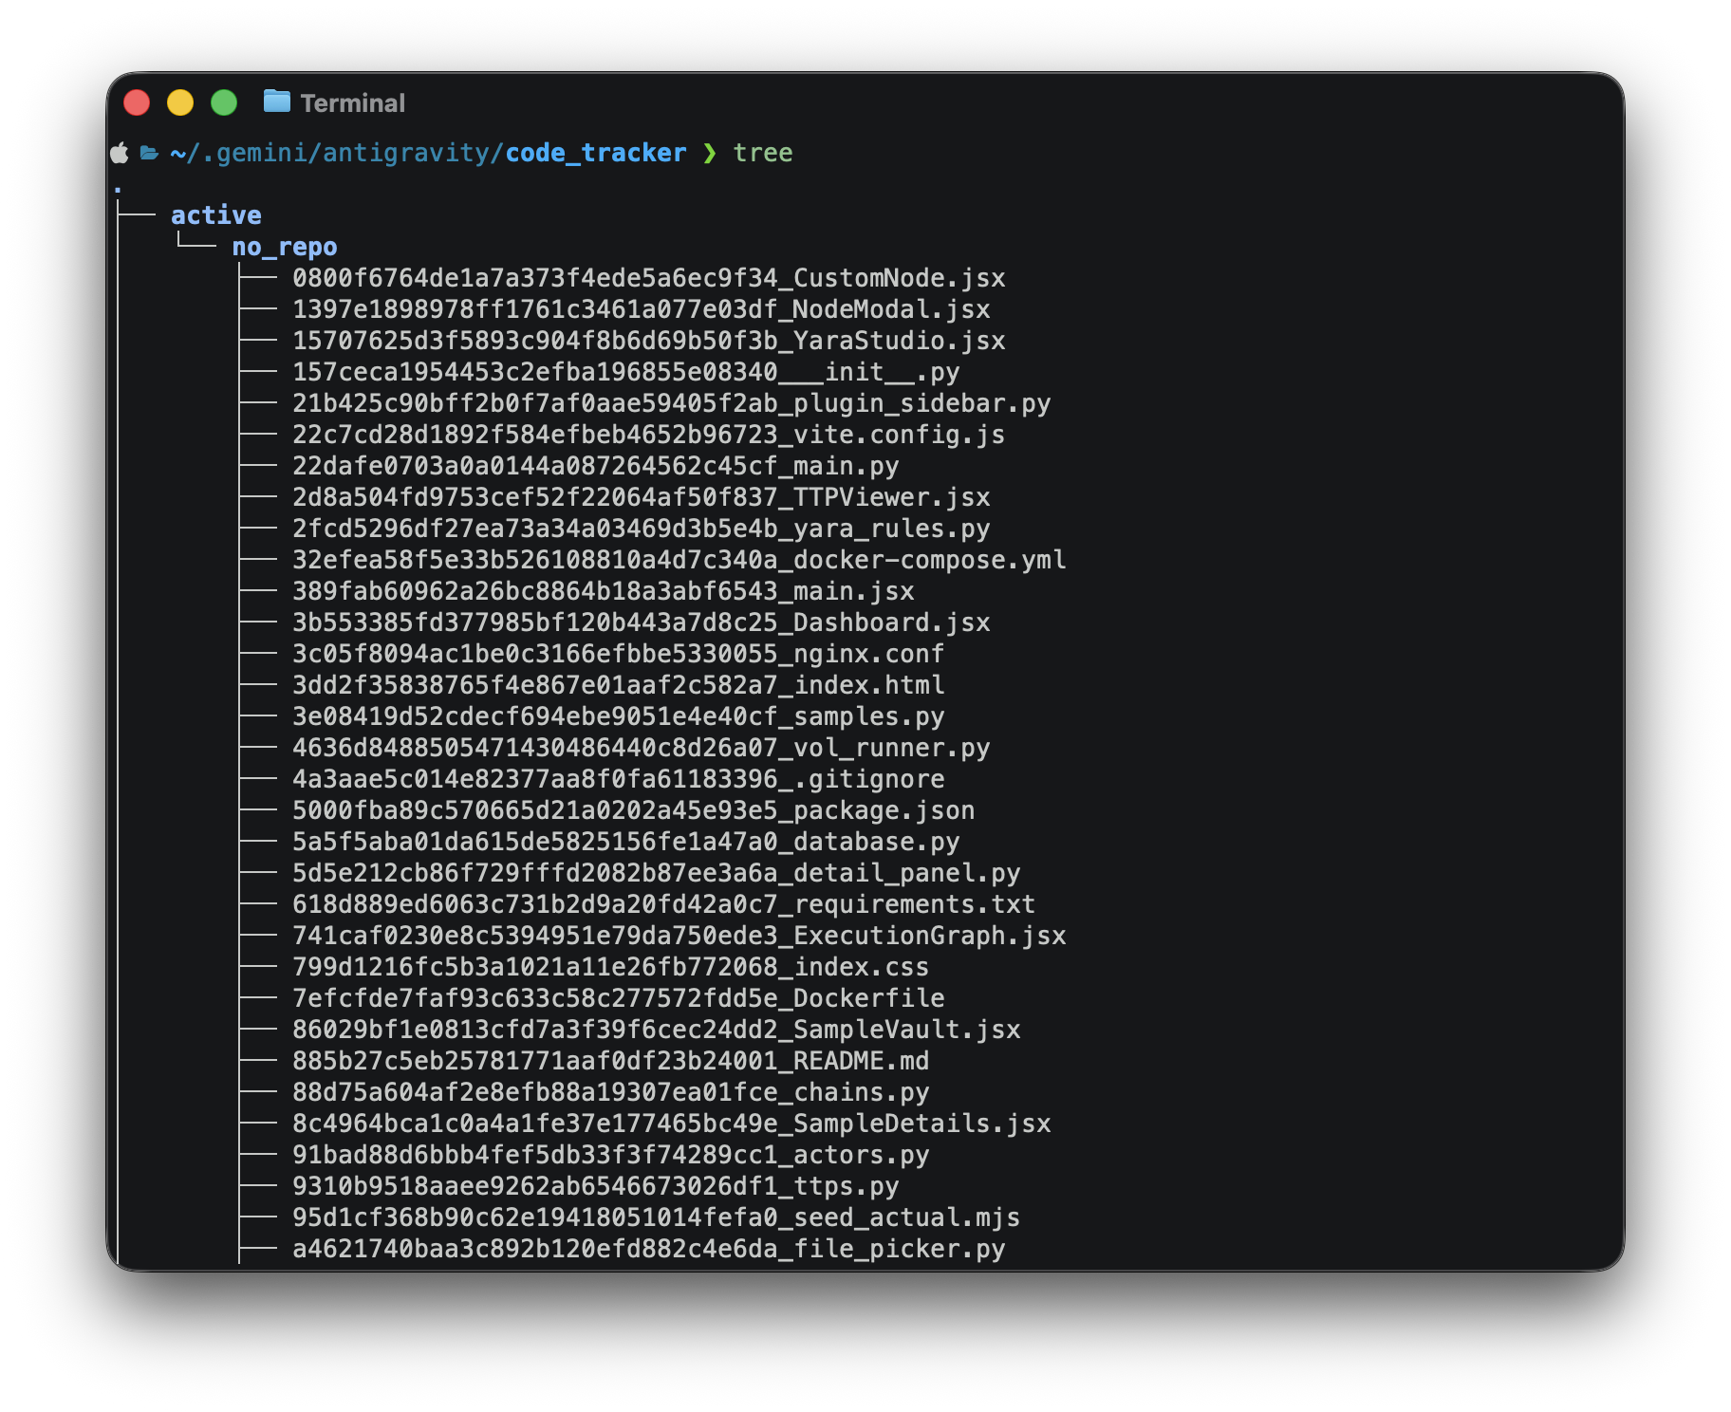Click the .gitignore entry in the listing
Viewport: 1731px width, 1412px height.
pyautogui.click(x=618, y=779)
